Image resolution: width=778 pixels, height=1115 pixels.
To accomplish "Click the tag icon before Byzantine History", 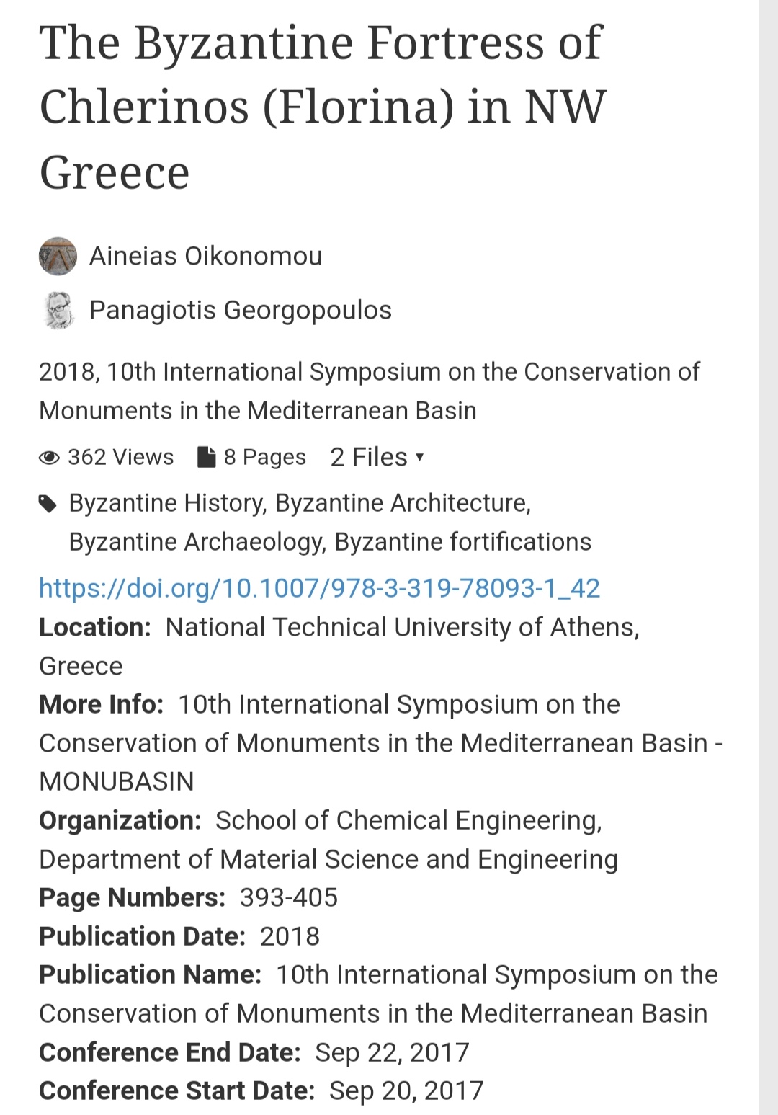I will tap(48, 504).
